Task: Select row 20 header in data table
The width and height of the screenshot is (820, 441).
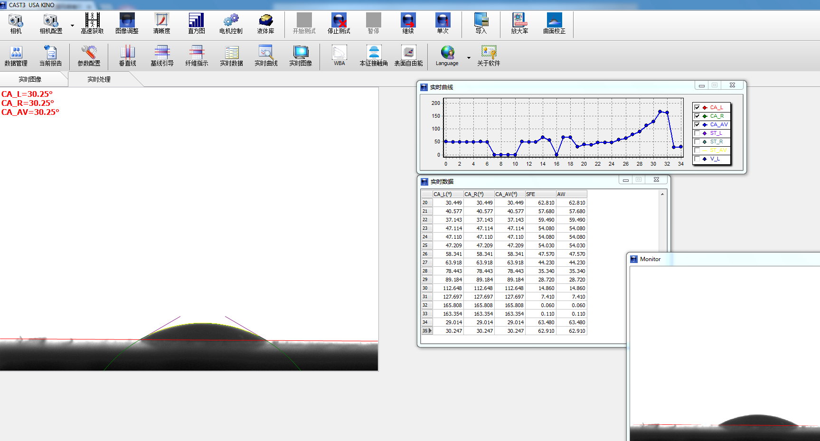Action: 427,203
